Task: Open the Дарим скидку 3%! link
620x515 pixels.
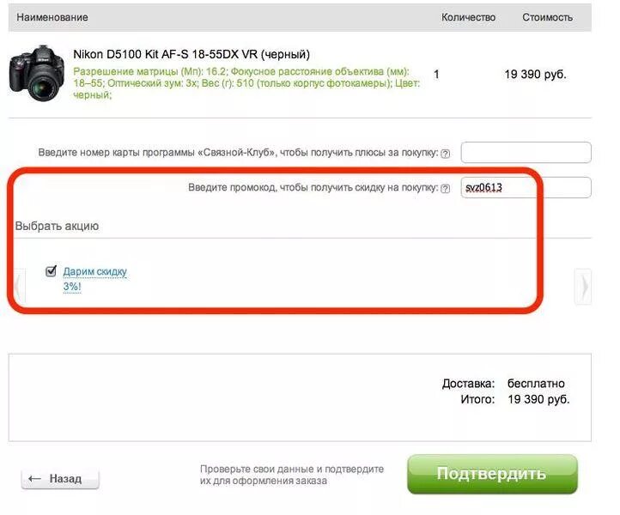Action: (x=95, y=279)
